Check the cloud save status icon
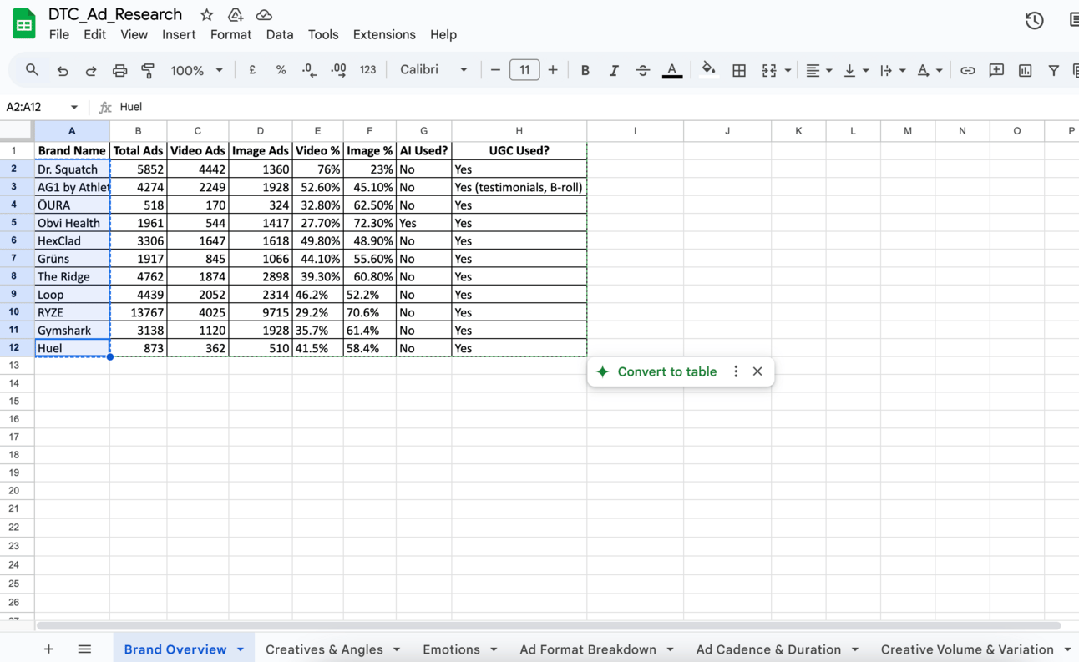This screenshot has width=1079, height=662. coord(264,14)
